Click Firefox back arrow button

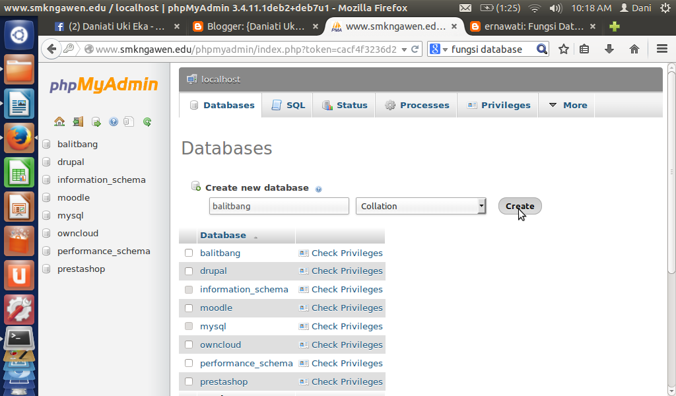(51, 49)
